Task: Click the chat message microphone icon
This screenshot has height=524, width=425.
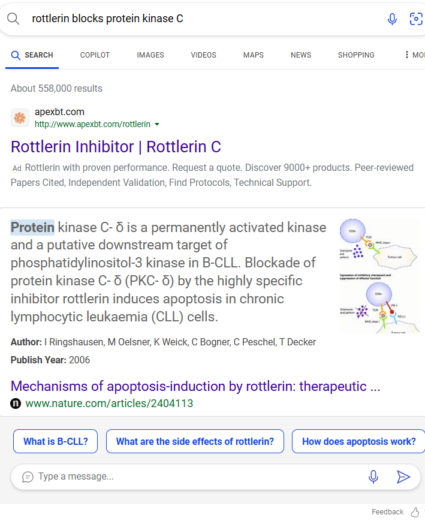Action: pyautogui.click(x=373, y=477)
